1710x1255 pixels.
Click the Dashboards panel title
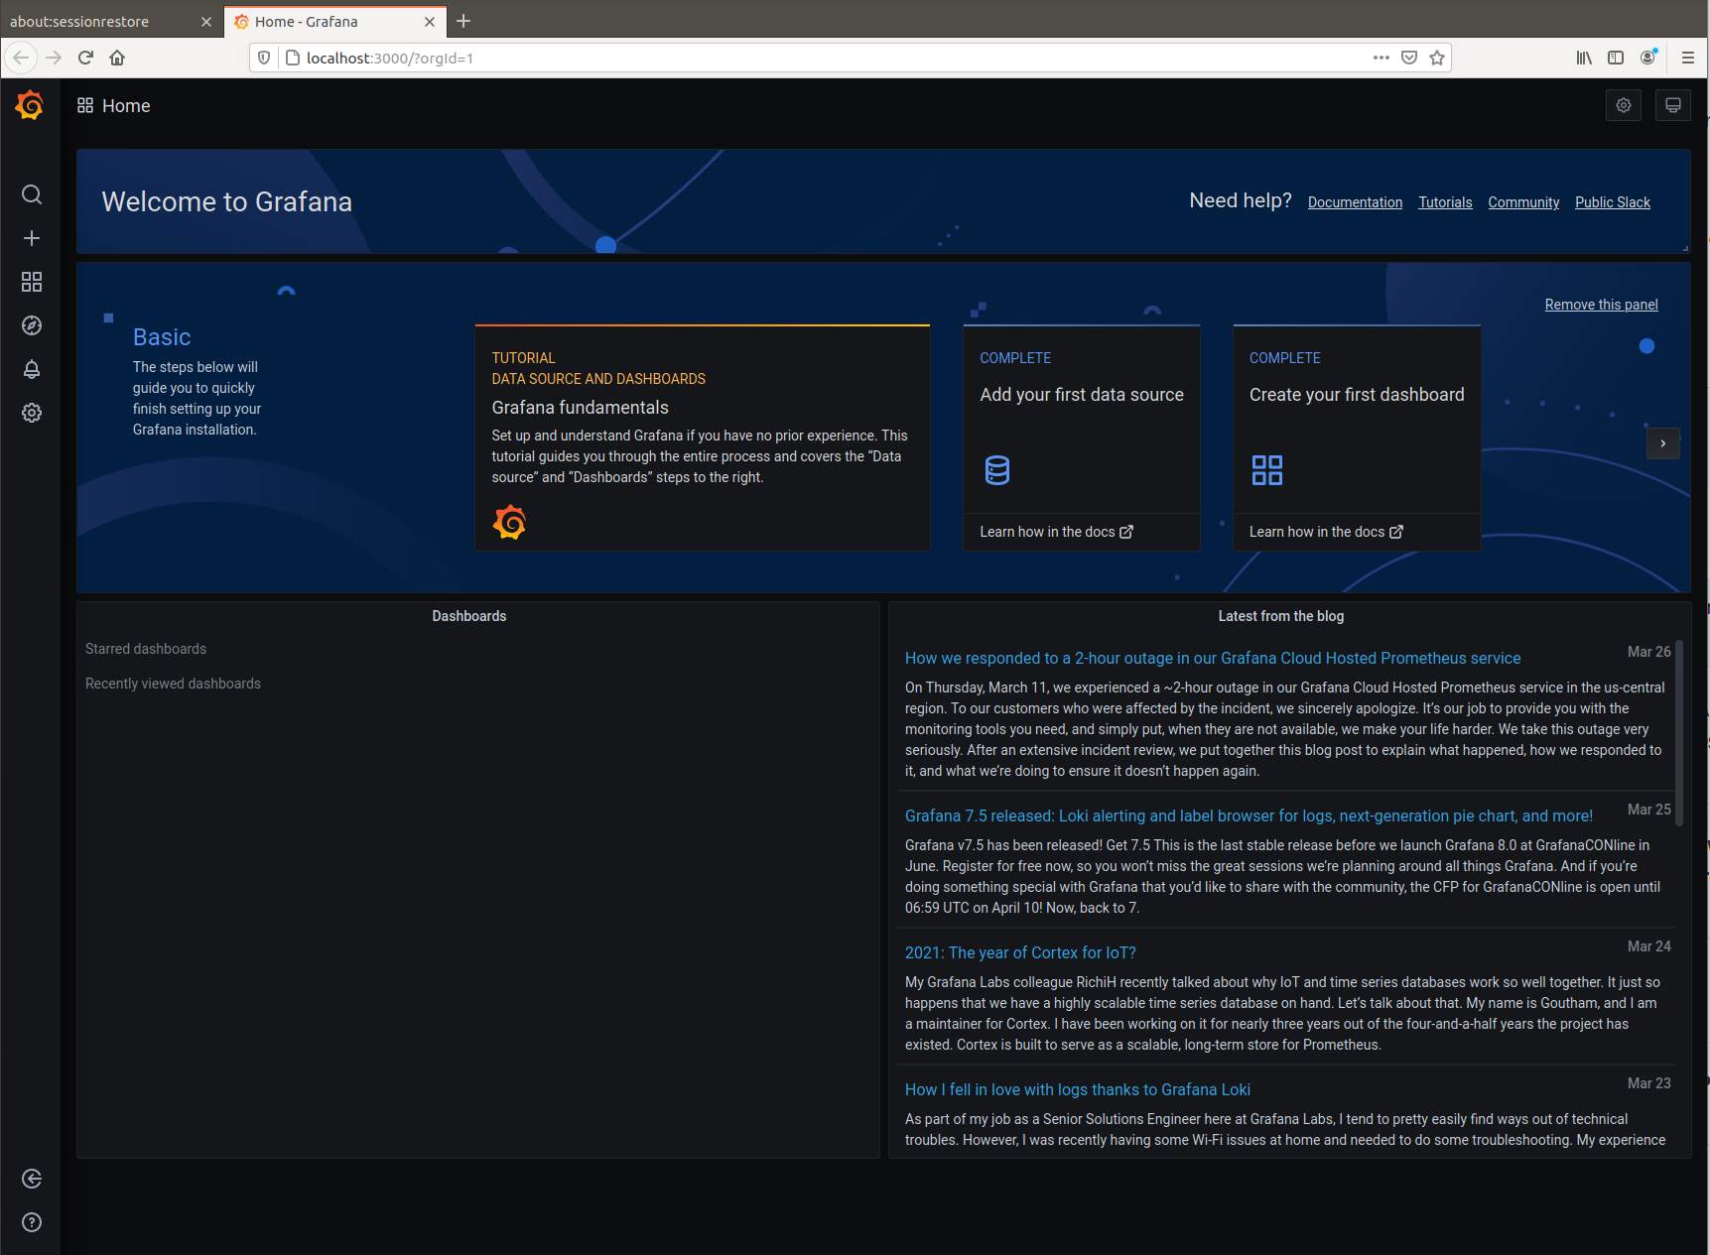pos(469,616)
